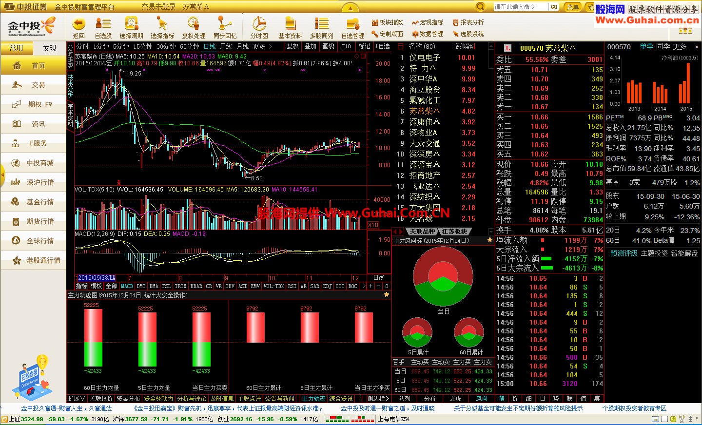Click the 菜单 menu button

573,7
